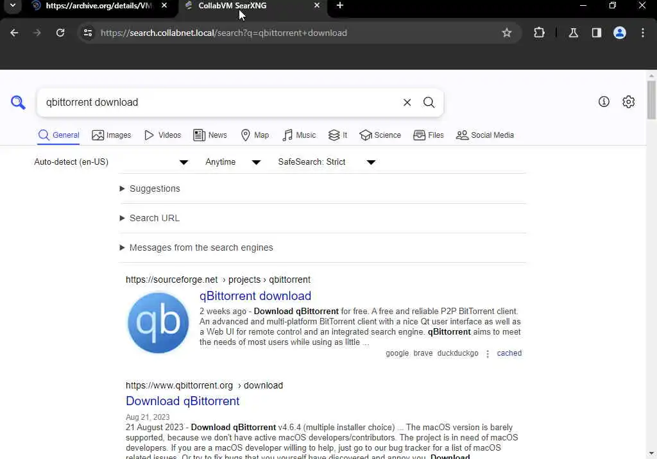Select the Social Media category
This screenshot has height=459, width=657.
485,135
